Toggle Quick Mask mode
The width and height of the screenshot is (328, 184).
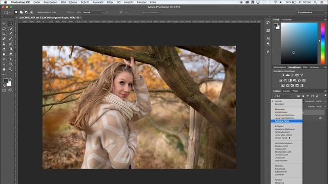tap(4, 90)
